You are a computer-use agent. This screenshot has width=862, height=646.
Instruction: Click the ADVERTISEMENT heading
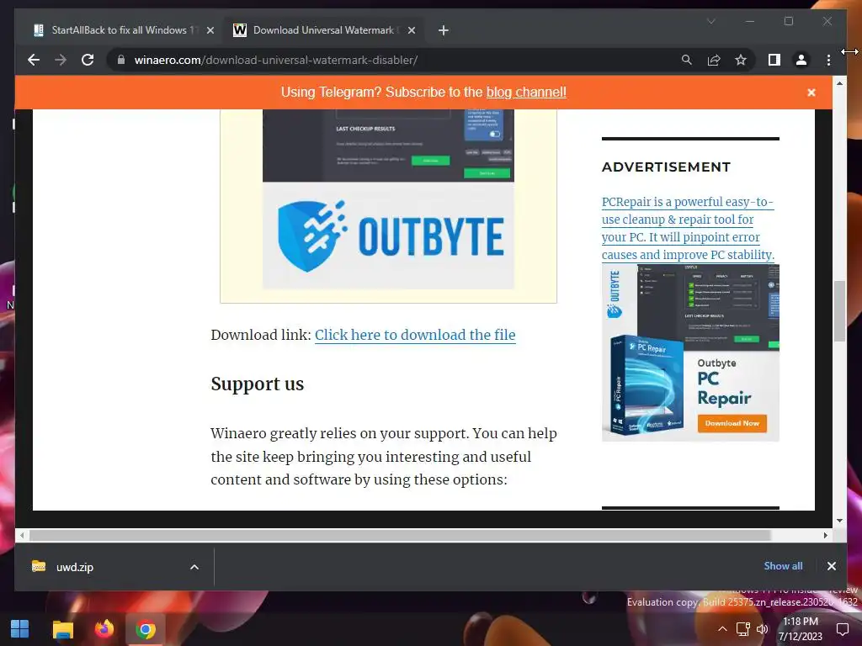tap(666, 167)
